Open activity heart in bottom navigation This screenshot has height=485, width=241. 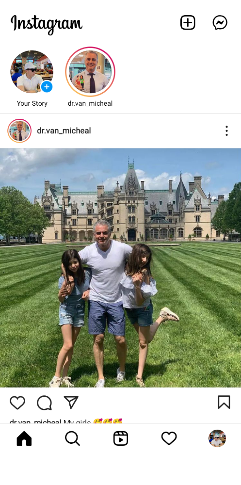[x=169, y=438]
